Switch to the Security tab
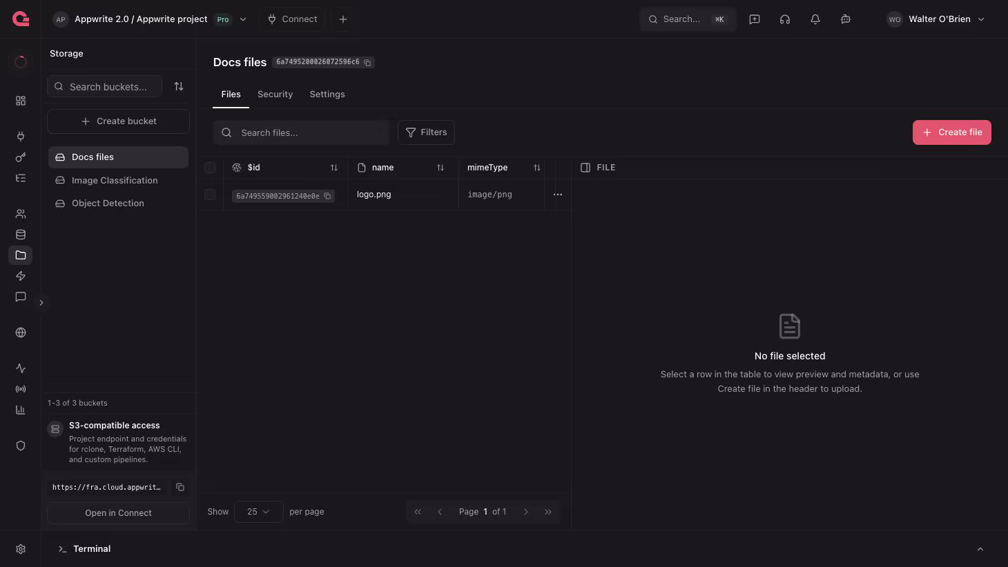The image size is (1008, 567). coord(275,94)
